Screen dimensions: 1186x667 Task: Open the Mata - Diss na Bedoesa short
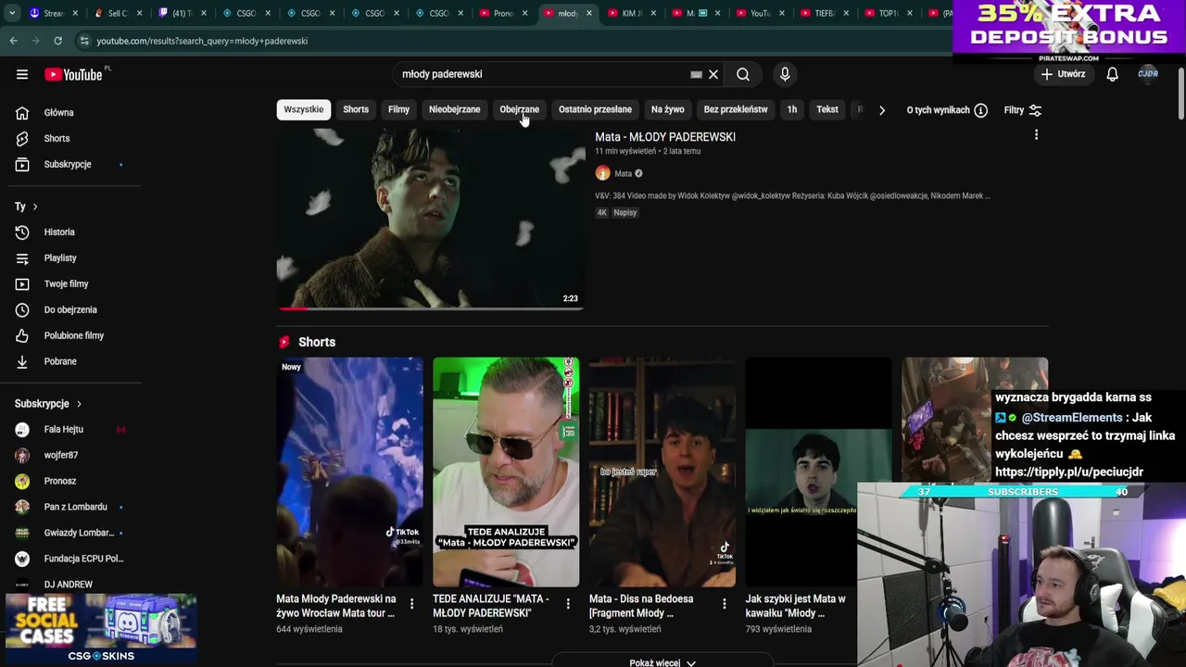(662, 472)
